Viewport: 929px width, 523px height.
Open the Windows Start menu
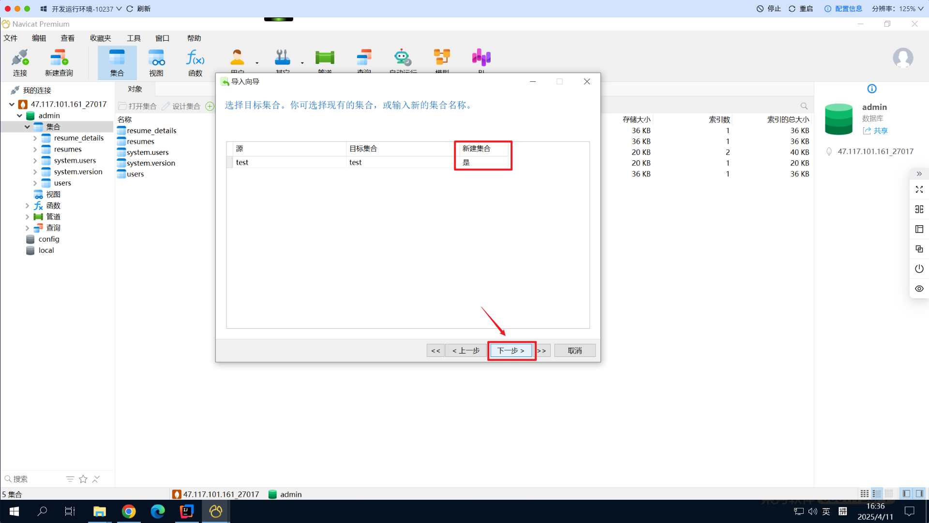click(14, 511)
